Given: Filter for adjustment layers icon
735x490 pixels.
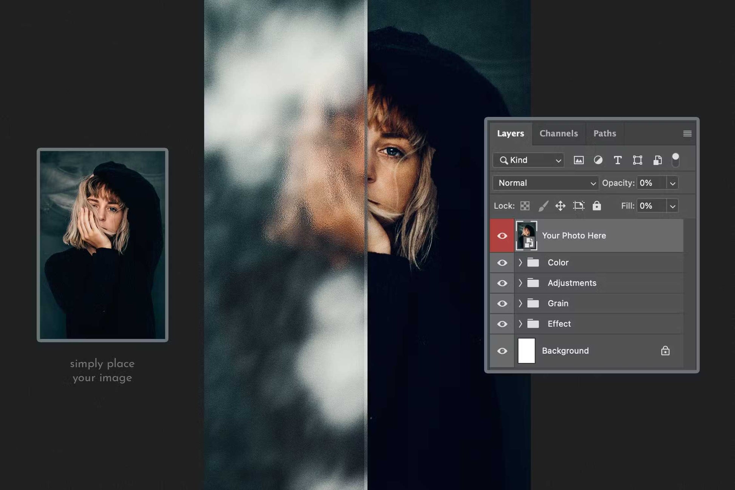Looking at the screenshot, I should [598, 160].
